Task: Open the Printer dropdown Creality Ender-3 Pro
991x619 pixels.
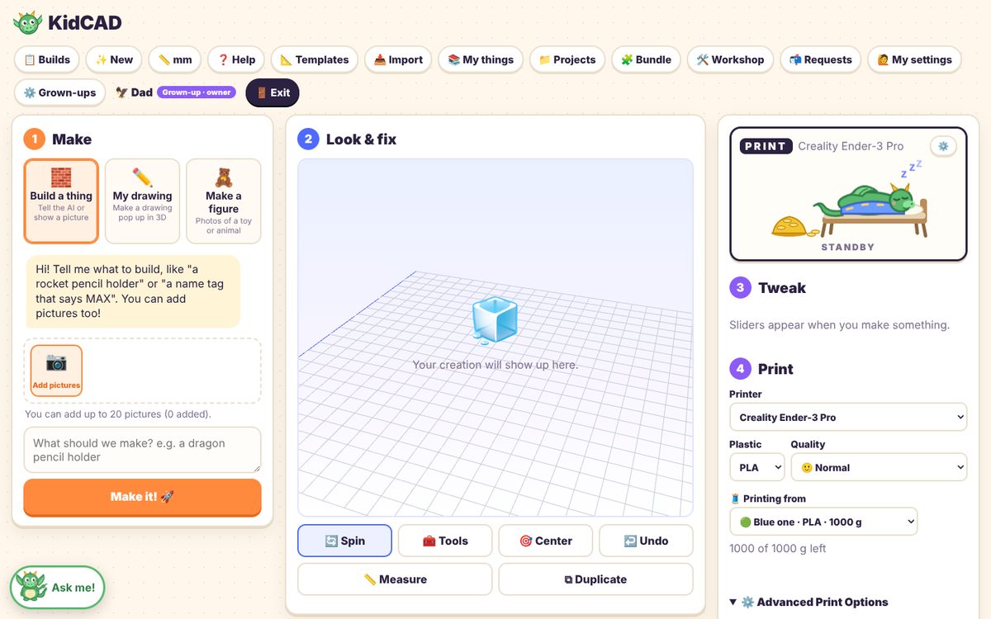Action: point(848,417)
